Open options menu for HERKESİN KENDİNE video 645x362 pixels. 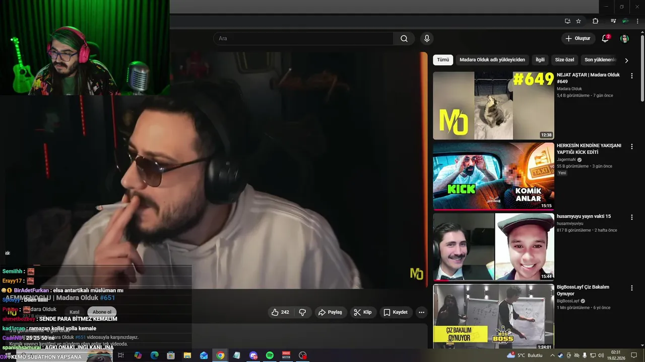(x=631, y=146)
